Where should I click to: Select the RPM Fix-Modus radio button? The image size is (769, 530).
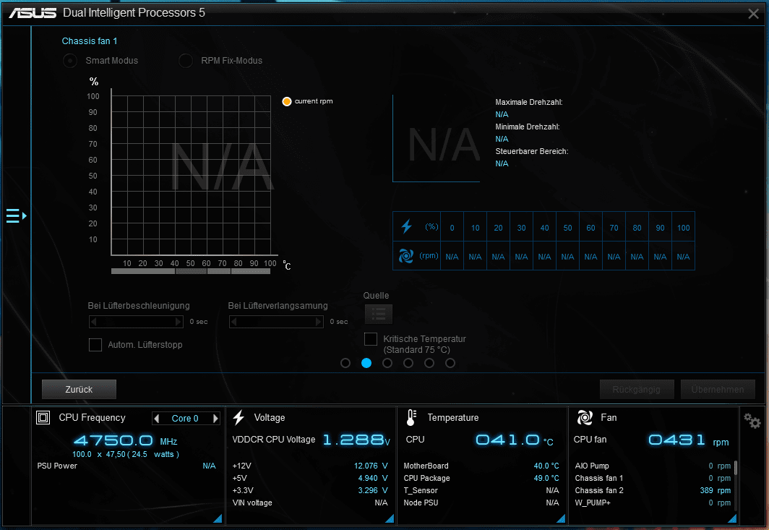(185, 61)
